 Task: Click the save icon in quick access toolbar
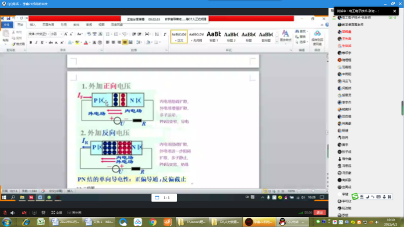(x=9, y=18)
